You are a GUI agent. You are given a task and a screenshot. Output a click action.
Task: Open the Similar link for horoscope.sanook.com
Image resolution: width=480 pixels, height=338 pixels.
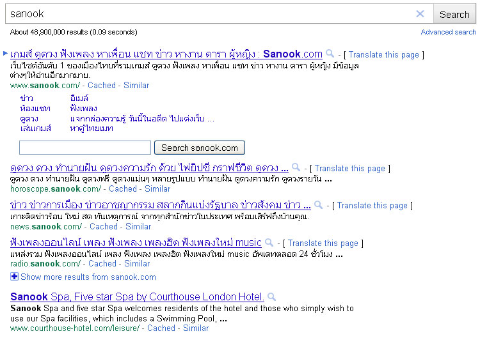coord(157,189)
